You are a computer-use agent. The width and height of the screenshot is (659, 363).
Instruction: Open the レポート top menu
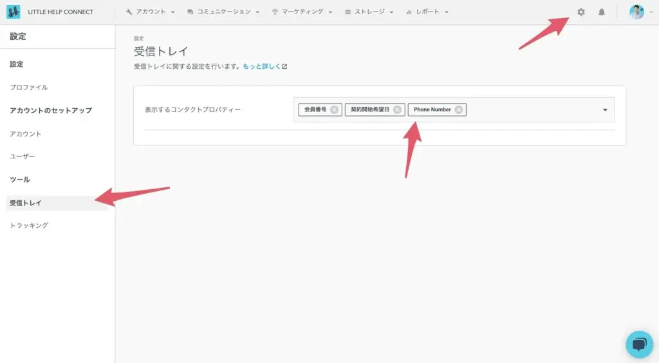click(x=427, y=12)
